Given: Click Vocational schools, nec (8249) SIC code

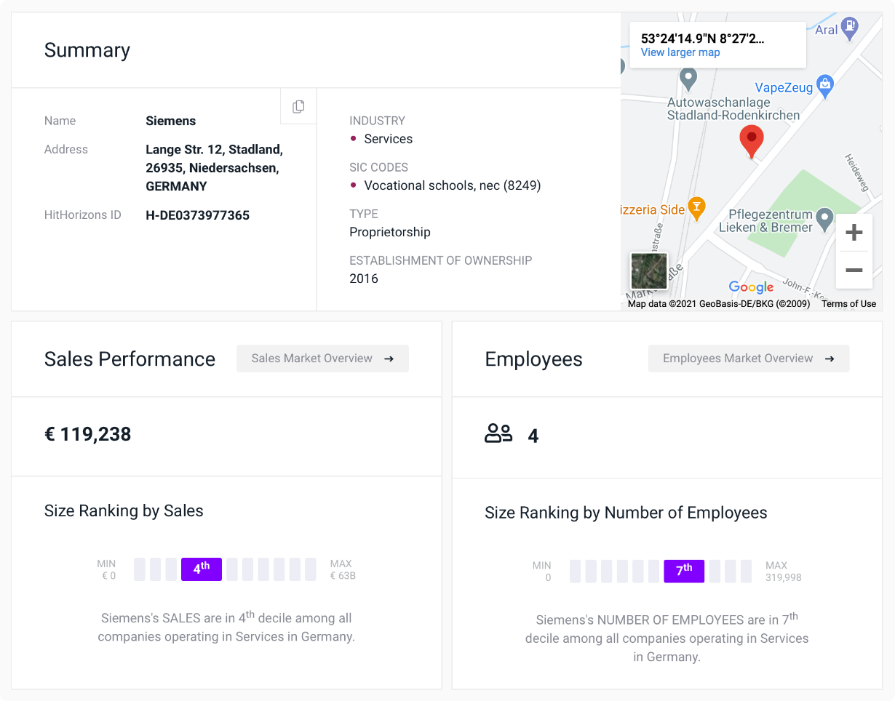Looking at the screenshot, I should tap(452, 185).
